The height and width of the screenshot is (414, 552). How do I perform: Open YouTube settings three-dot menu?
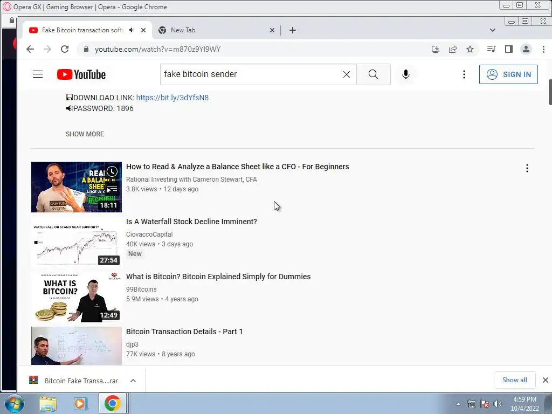[464, 74]
